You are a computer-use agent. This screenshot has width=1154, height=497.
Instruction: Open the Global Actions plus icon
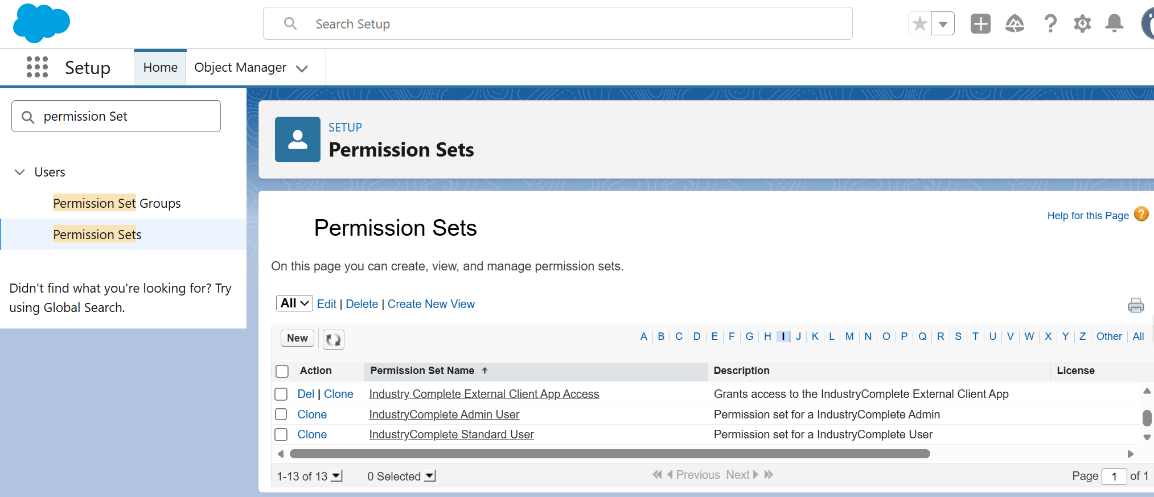(980, 24)
